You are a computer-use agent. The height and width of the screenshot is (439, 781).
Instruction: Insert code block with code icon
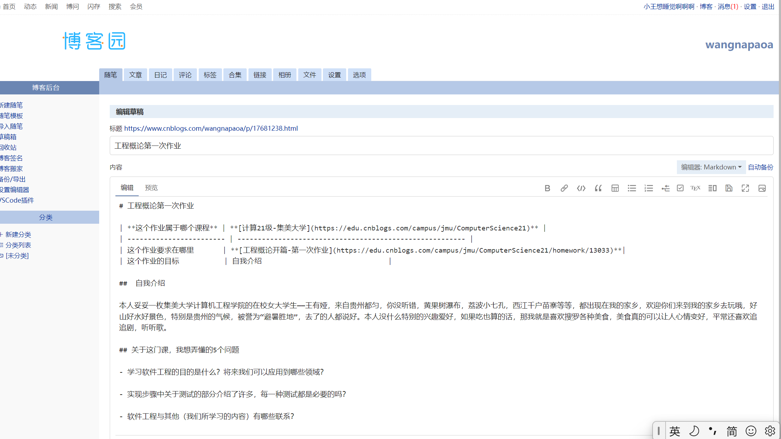[x=581, y=188]
